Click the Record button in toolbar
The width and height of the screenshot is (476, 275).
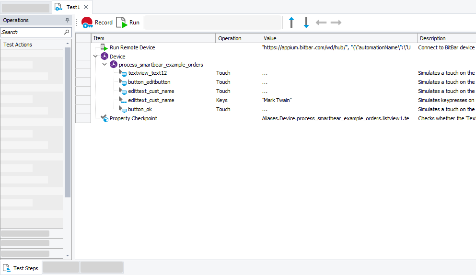[x=97, y=23]
